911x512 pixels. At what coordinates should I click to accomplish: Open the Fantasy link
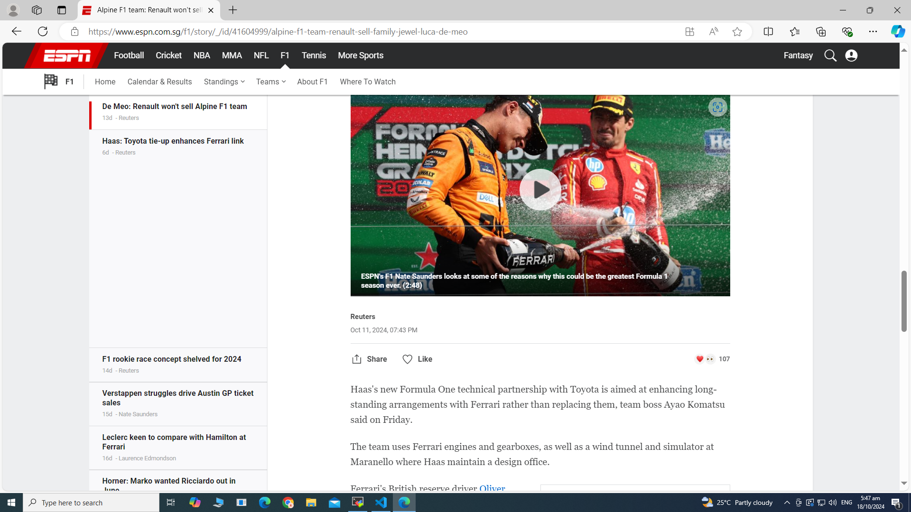(x=798, y=55)
